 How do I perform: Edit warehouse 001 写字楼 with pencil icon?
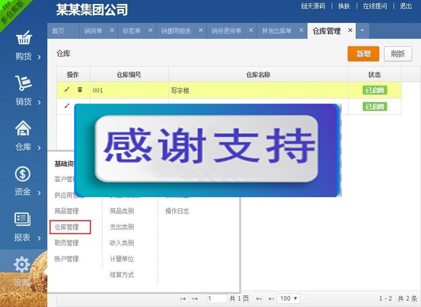click(x=67, y=90)
